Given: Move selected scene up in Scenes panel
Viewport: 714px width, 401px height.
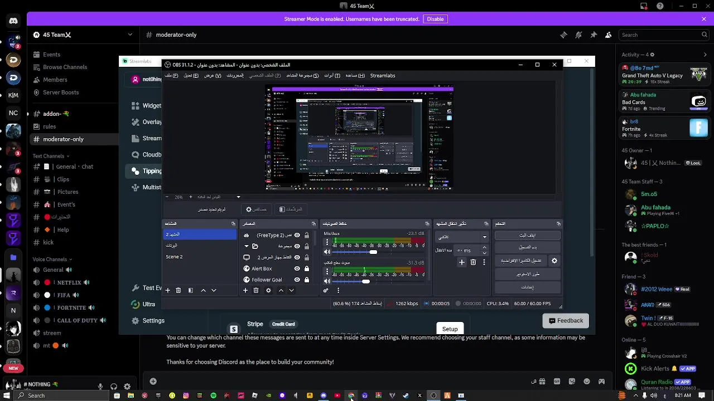Looking at the screenshot, I should 203,290.
